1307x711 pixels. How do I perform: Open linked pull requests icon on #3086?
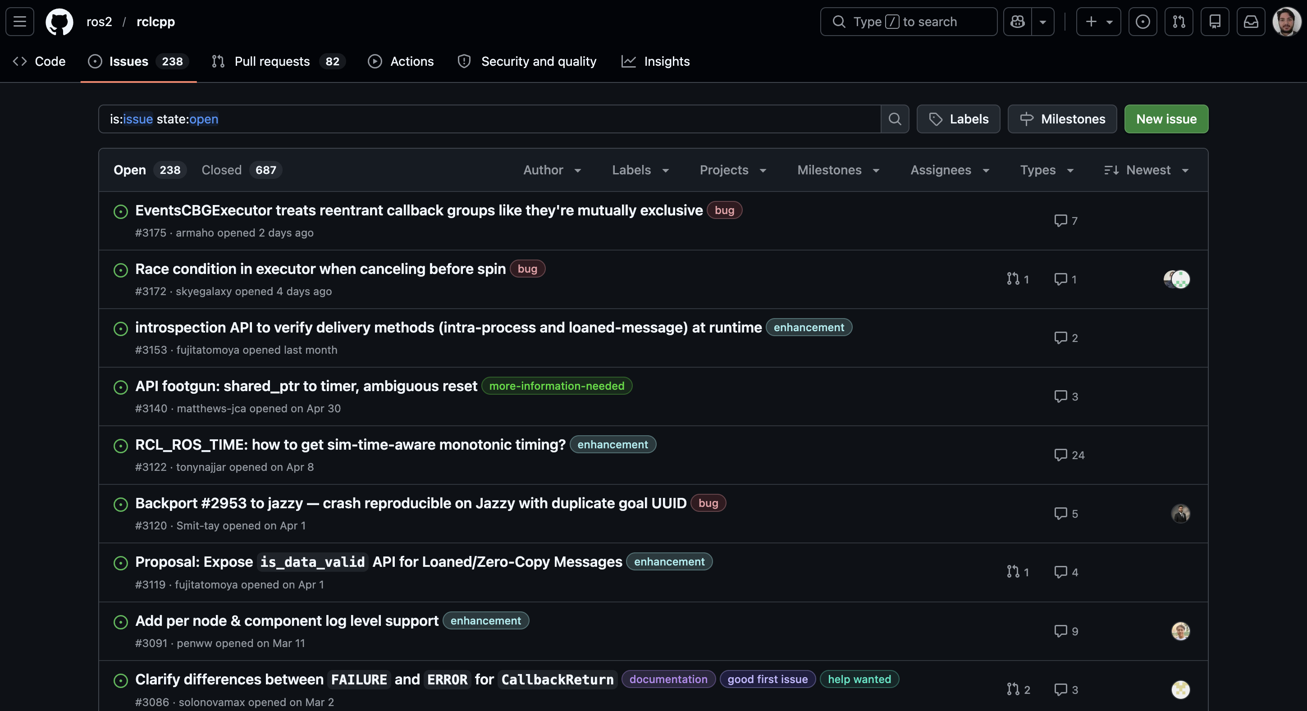coord(1018,690)
